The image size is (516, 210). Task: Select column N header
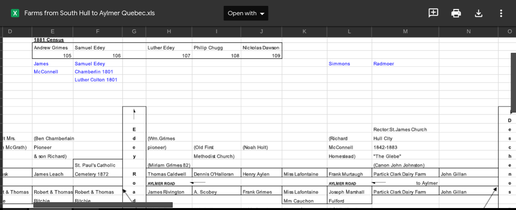click(469, 31)
